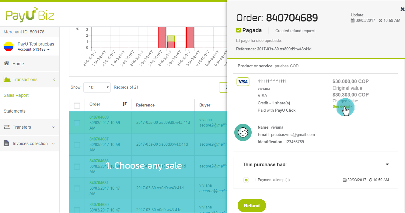Image resolution: width=405 pixels, height=213 pixels.
Task: Click the Order column sort icon
Action: click(124, 104)
